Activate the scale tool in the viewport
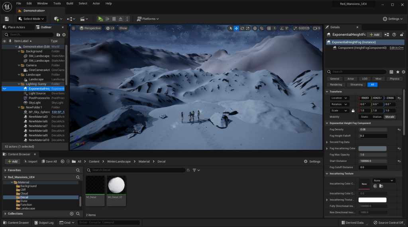Viewport: 408px width, 227px height. coord(248,28)
